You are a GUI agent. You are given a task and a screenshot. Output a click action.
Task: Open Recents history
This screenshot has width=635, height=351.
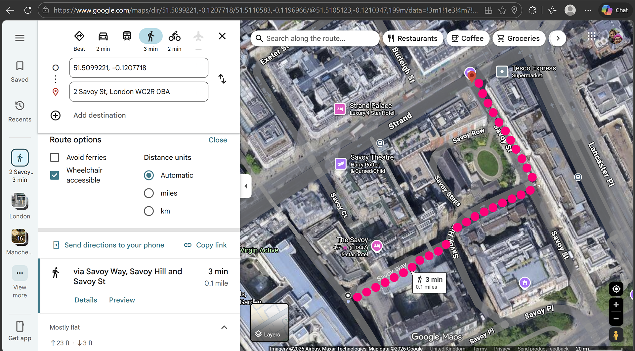[20, 111]
